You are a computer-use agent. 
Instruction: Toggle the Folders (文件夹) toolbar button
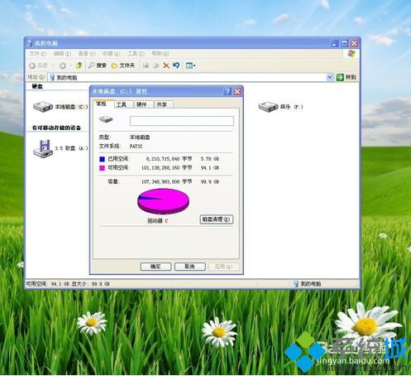[x=123, y=65]
